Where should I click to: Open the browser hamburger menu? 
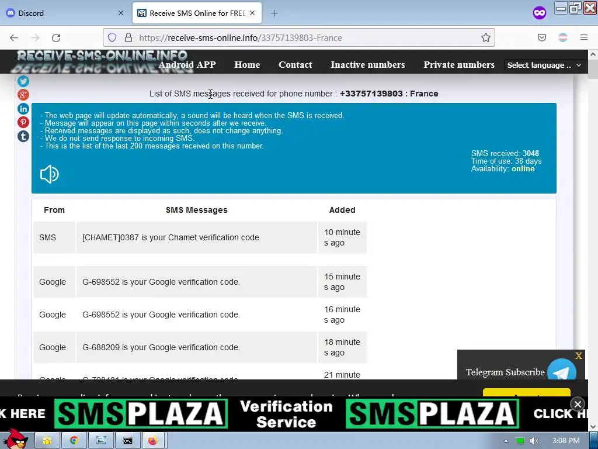[x=584, y=37]
